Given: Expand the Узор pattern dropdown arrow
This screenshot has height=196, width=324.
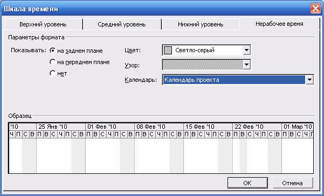Looking at the screenshot, I should (246, 65).
